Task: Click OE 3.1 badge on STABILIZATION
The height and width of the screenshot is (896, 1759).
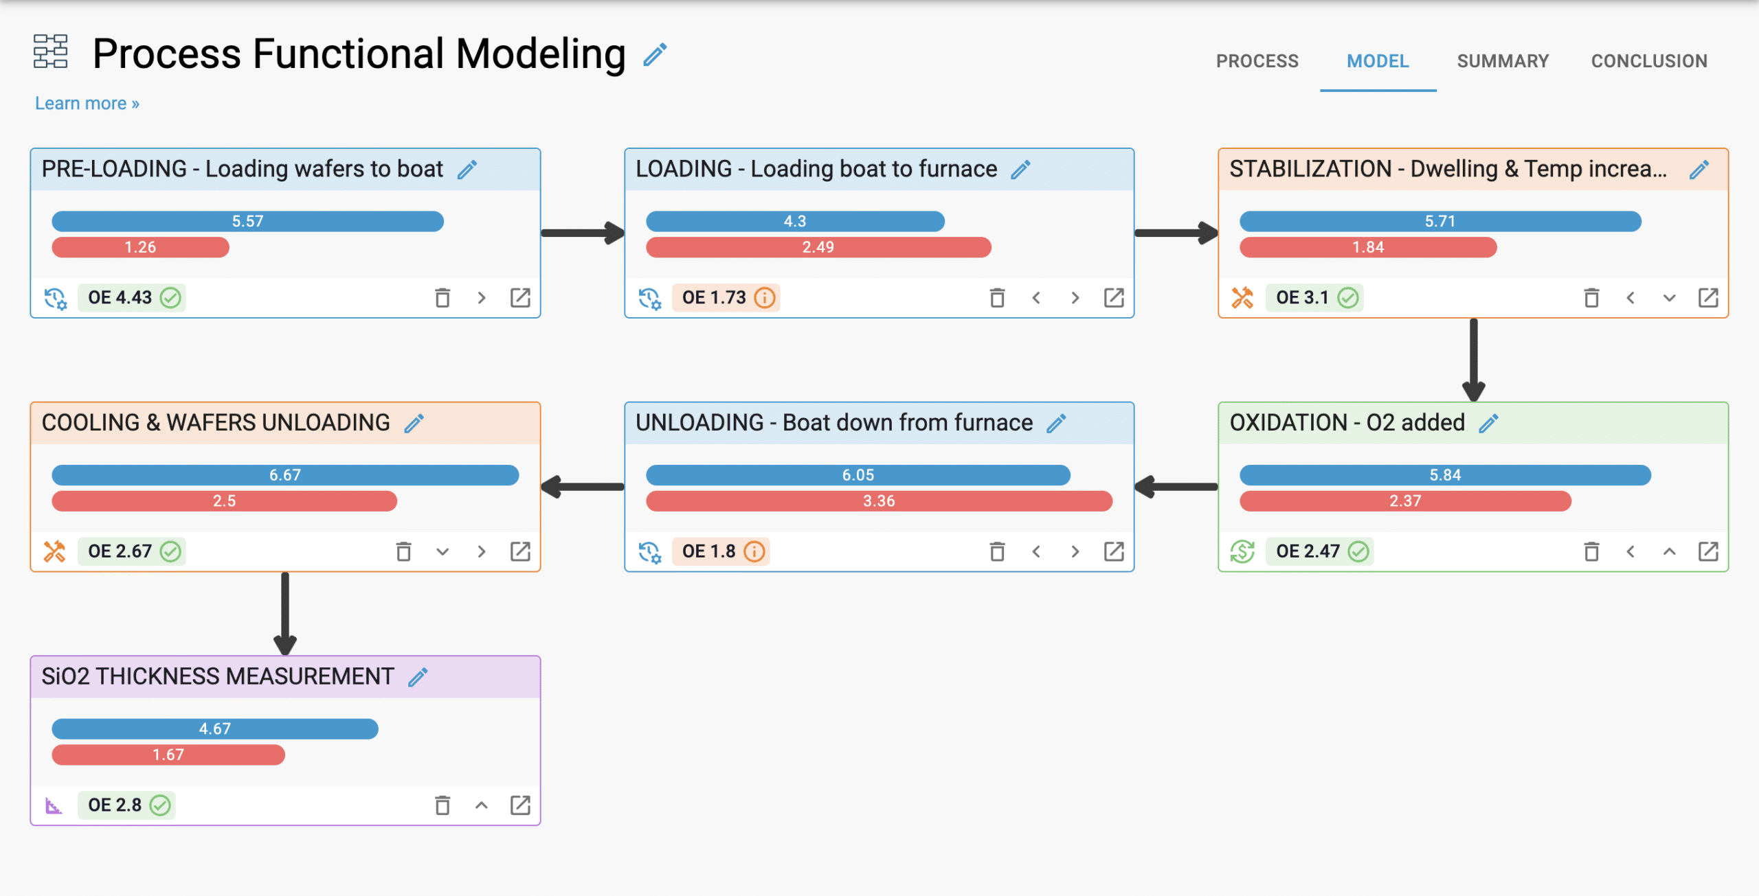Action: (x=1314, y=298)
